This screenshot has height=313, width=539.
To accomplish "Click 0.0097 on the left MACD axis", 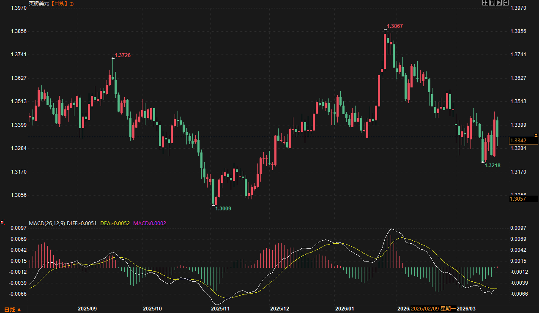I will pyautogui.click(x=19, y=228).
